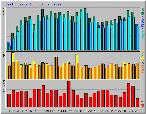Select the cyan pages bar for day 1
The width and height of the screenshot is (146, 114).
[9, 48]
